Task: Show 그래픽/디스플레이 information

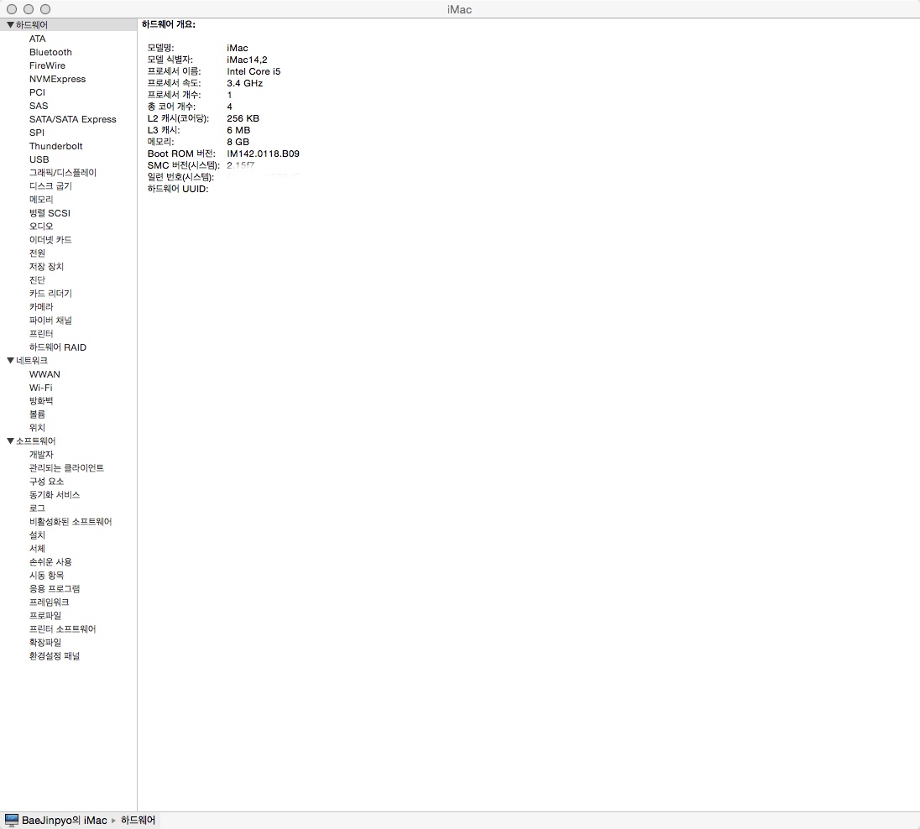Action: pyautogui.click(x=63, y=173)
